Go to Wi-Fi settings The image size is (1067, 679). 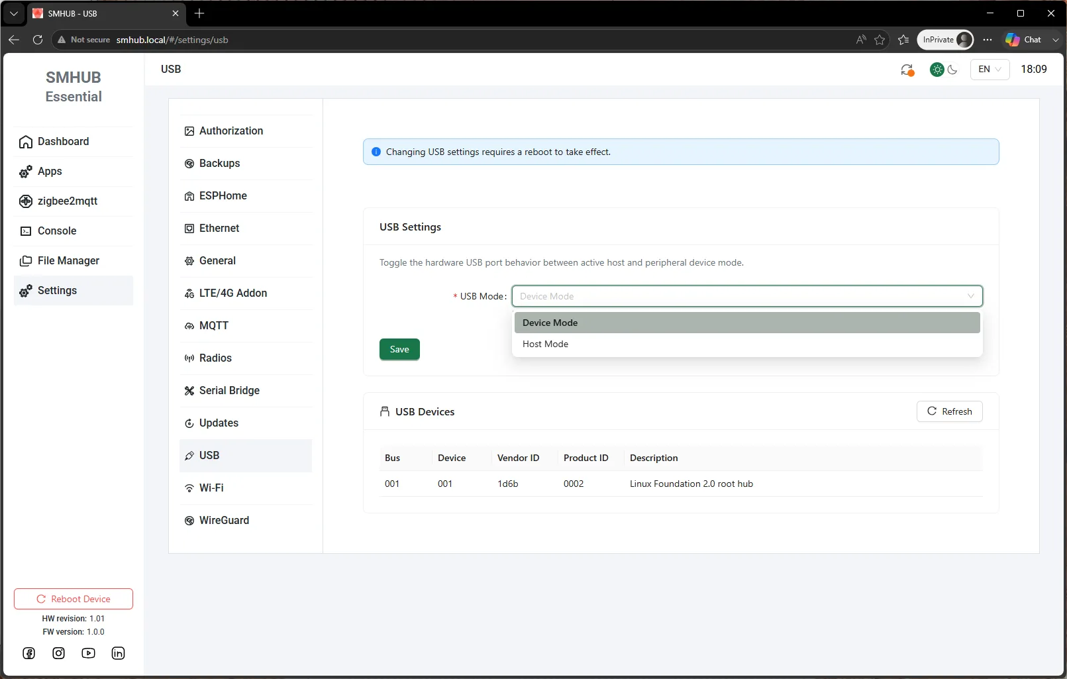click(x=246, y=488)
